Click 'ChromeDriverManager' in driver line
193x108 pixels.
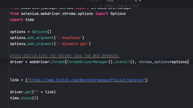pyautogui.click(x=87, y=62)
